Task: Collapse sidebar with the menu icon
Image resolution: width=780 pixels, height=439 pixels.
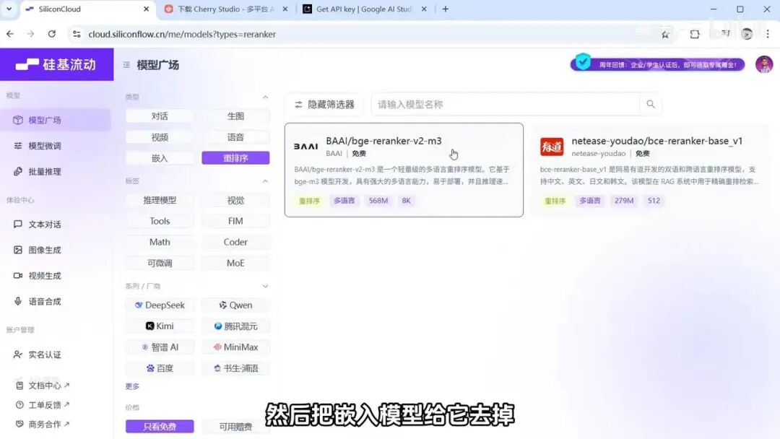Action: tap(126, 65)
